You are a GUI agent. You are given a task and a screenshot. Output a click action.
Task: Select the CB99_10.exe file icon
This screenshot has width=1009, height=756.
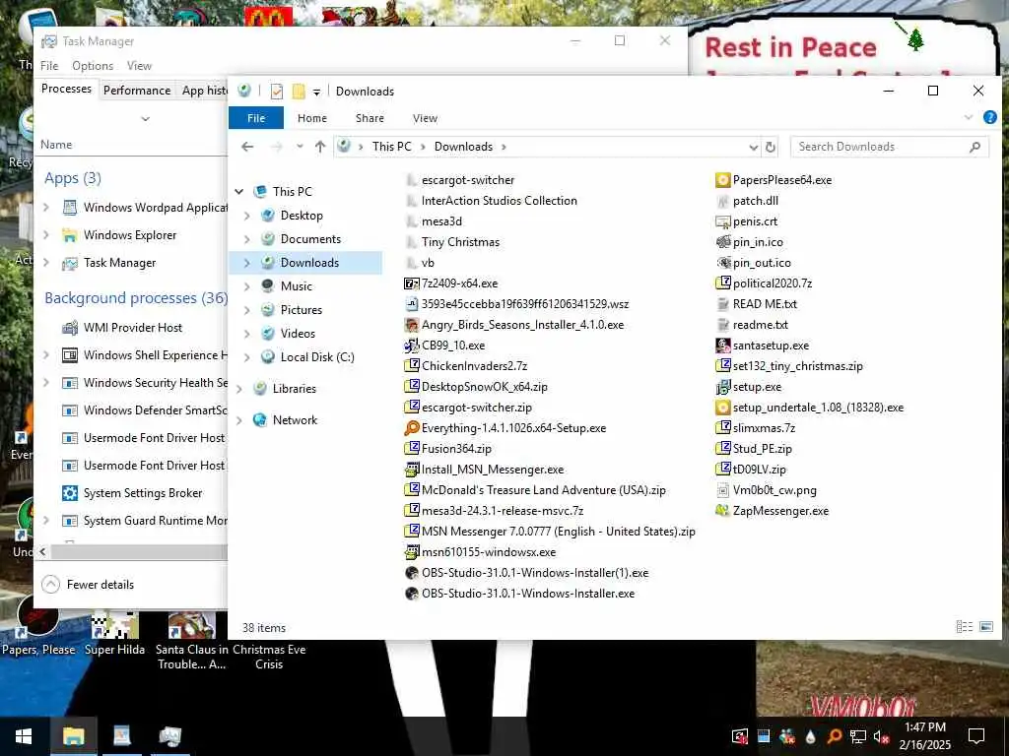[411, 346]
